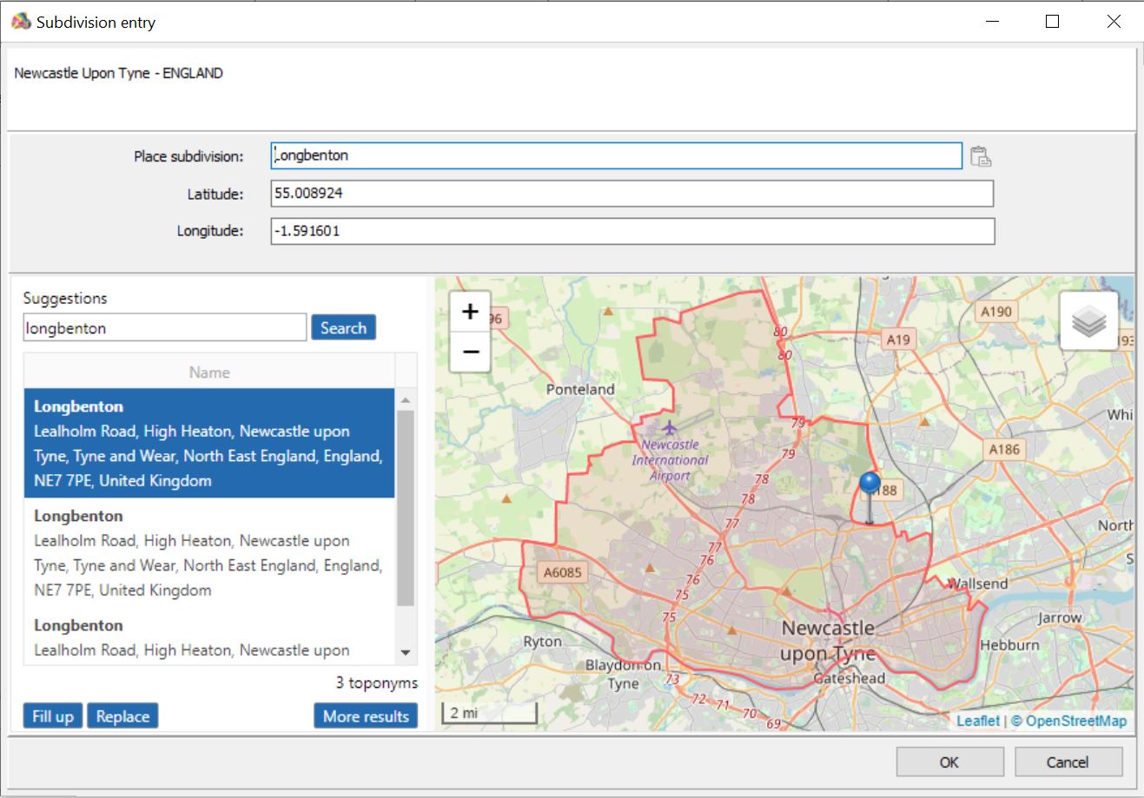
Task: Click the Fill up button
Action: (53, 716)
